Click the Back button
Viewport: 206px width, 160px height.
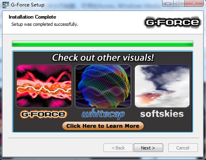coord(118,148)
